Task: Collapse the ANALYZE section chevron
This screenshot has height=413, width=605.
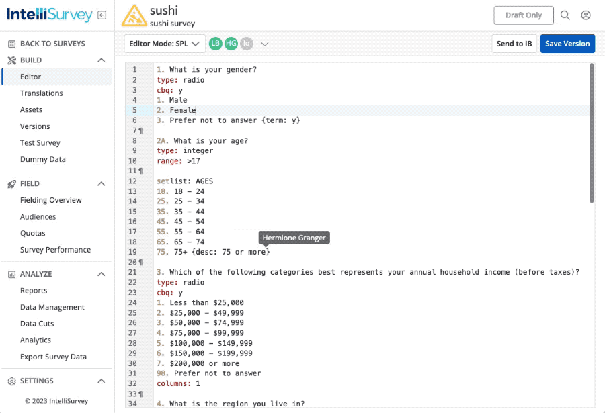Action: (x=101, y=274)
